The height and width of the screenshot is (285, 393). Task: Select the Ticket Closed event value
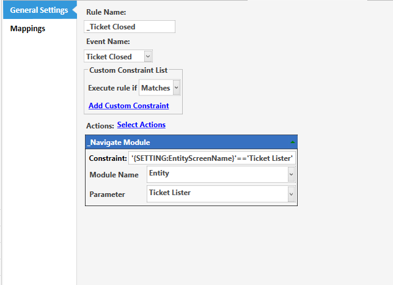click(x=113, y=56)
